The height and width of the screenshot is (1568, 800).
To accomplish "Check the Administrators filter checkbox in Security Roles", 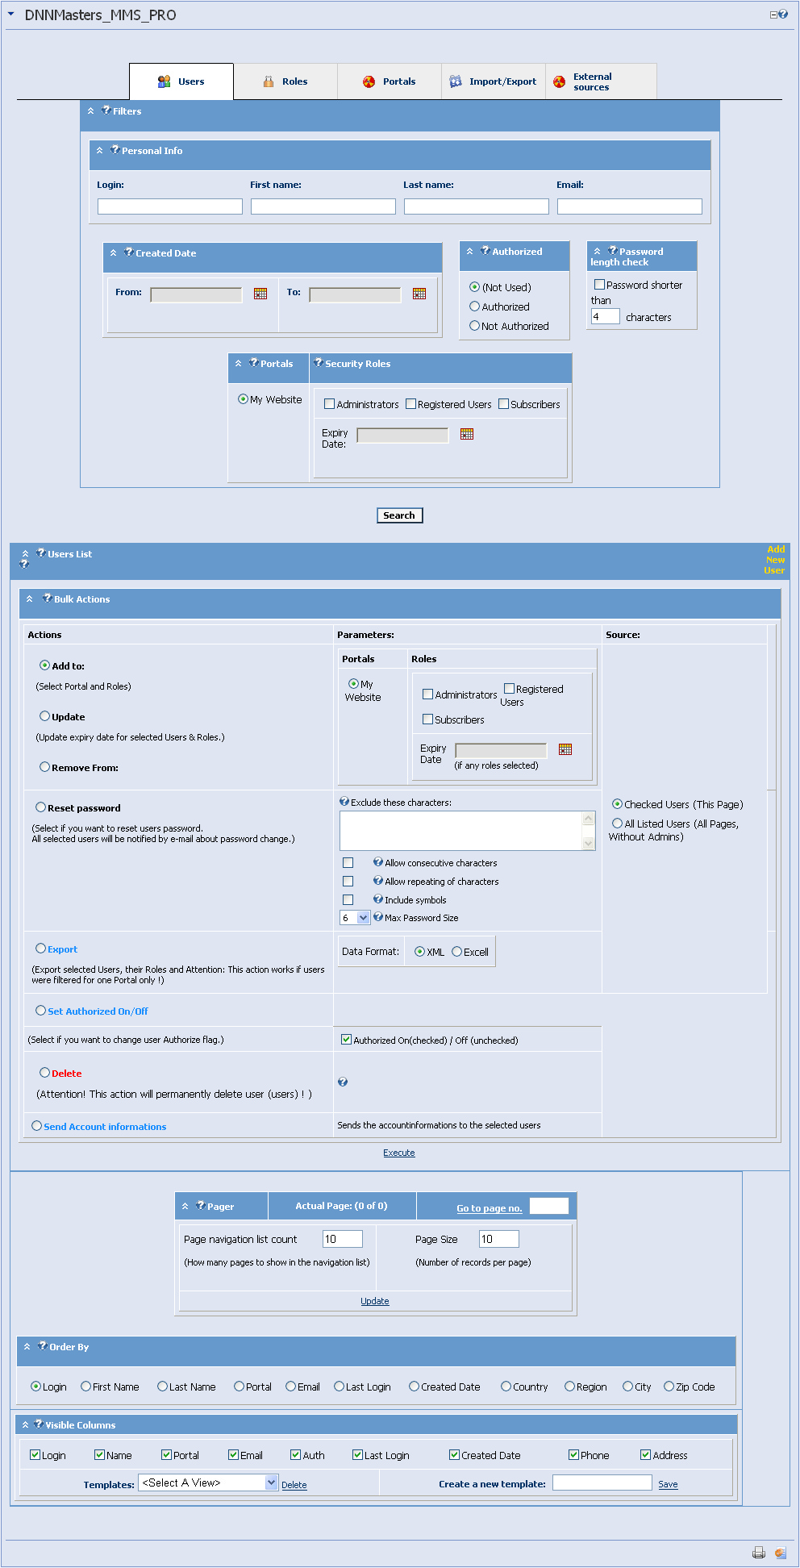I will point(329,404).
